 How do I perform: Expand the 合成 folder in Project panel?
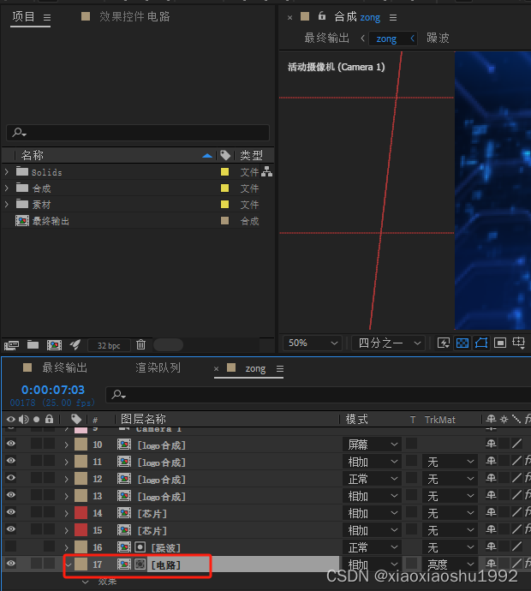point(6,188)
